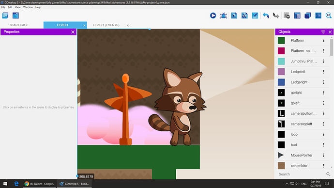Open the zoom options magnifier icon
Viewport: 334px width, 188px height.
pyautogui.click(x=329, y=16)
